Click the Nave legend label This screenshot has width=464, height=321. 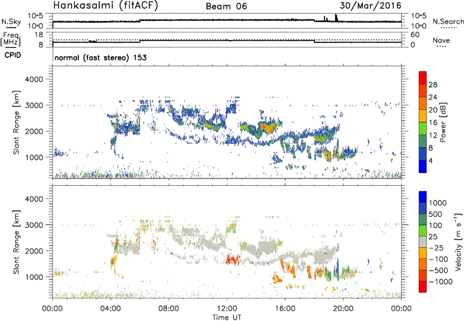click(x=441, y=41)
